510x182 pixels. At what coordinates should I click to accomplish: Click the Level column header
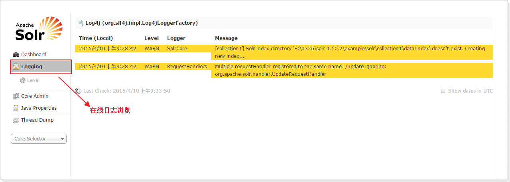coord(152,38)
